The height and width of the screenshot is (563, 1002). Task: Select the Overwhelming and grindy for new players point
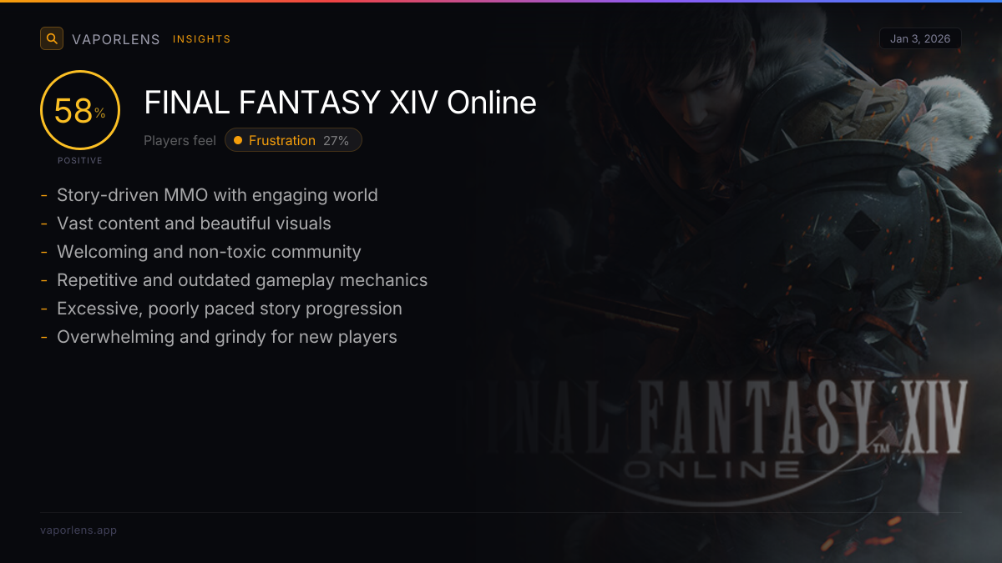coord(227,337)
